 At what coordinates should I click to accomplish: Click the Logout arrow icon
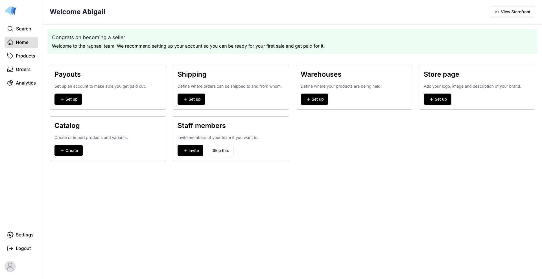point(10,248)
